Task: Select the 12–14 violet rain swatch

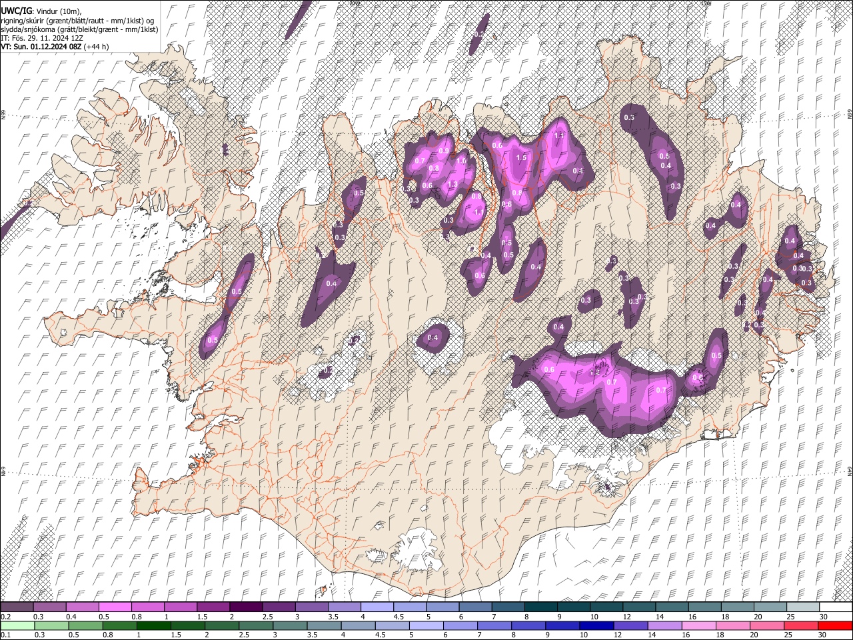Action: [x=630, y=625]
